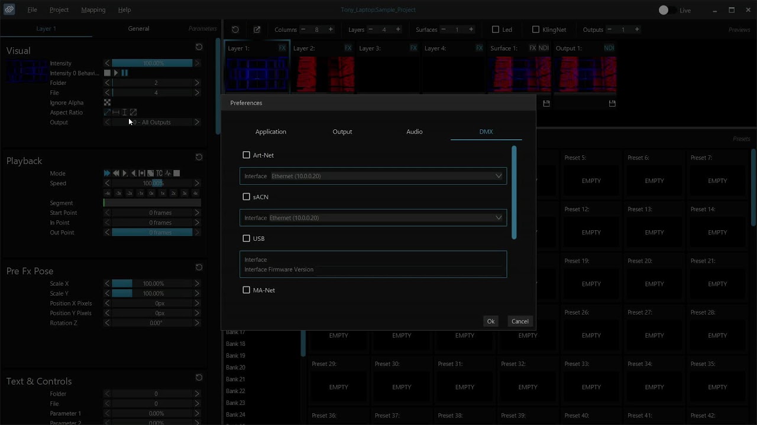The height and width of the screenshot is (425, 757).
Task: Switch to the Output preferences tab
Action: (342, 132)
